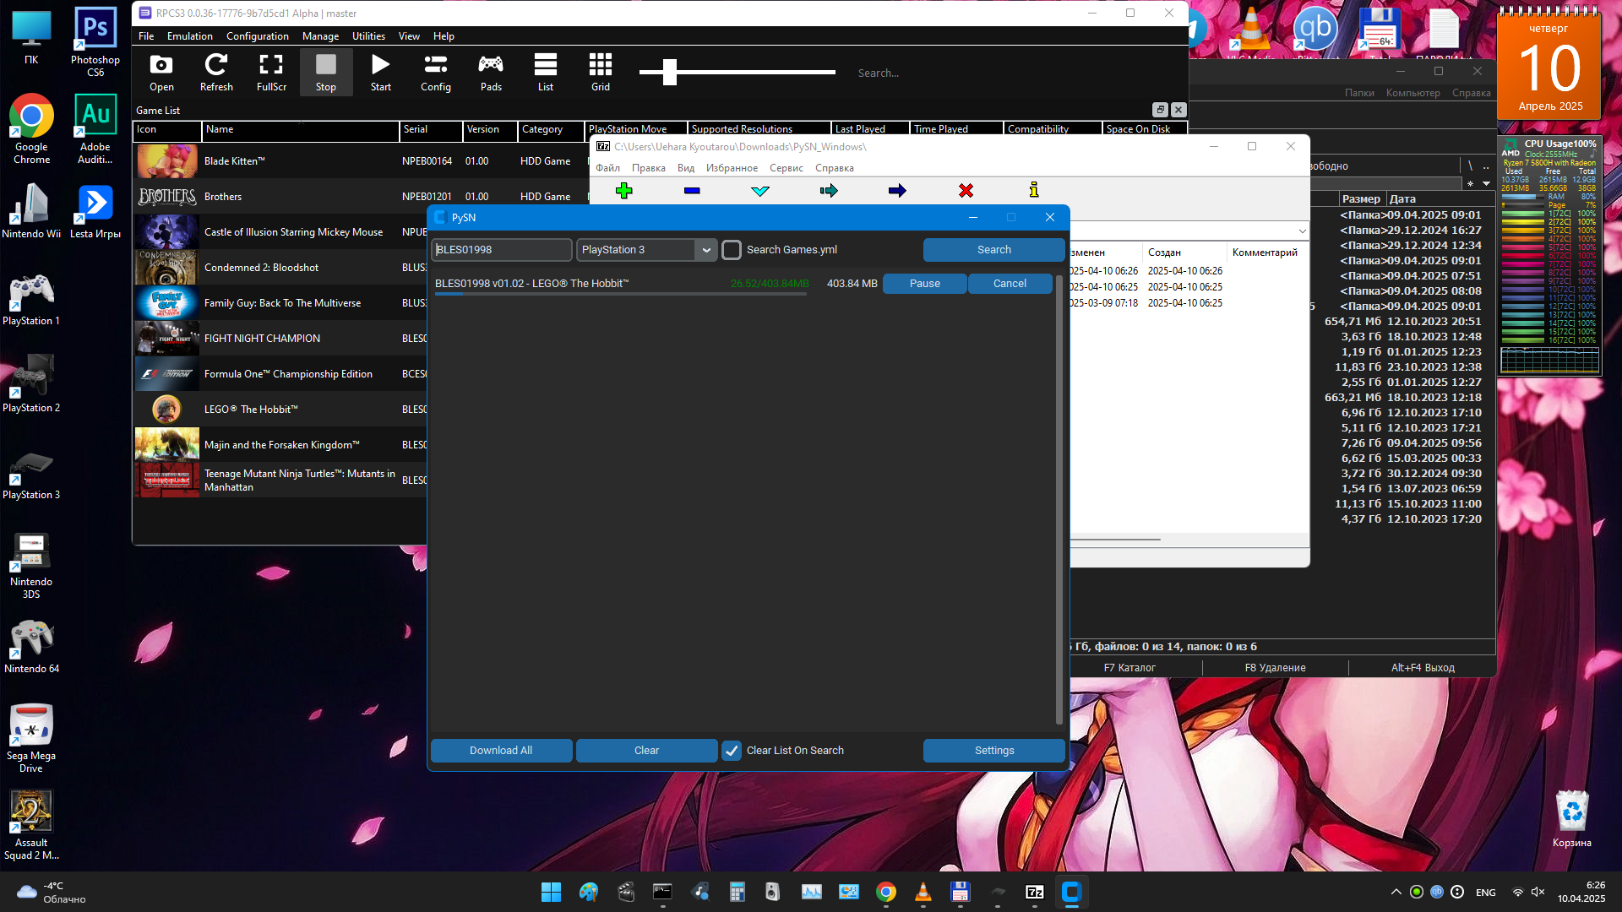The height and width of the screenshot is (912, 1622).
Task: Open the RPCS3 Utilities menu
Action: [368, 36]
